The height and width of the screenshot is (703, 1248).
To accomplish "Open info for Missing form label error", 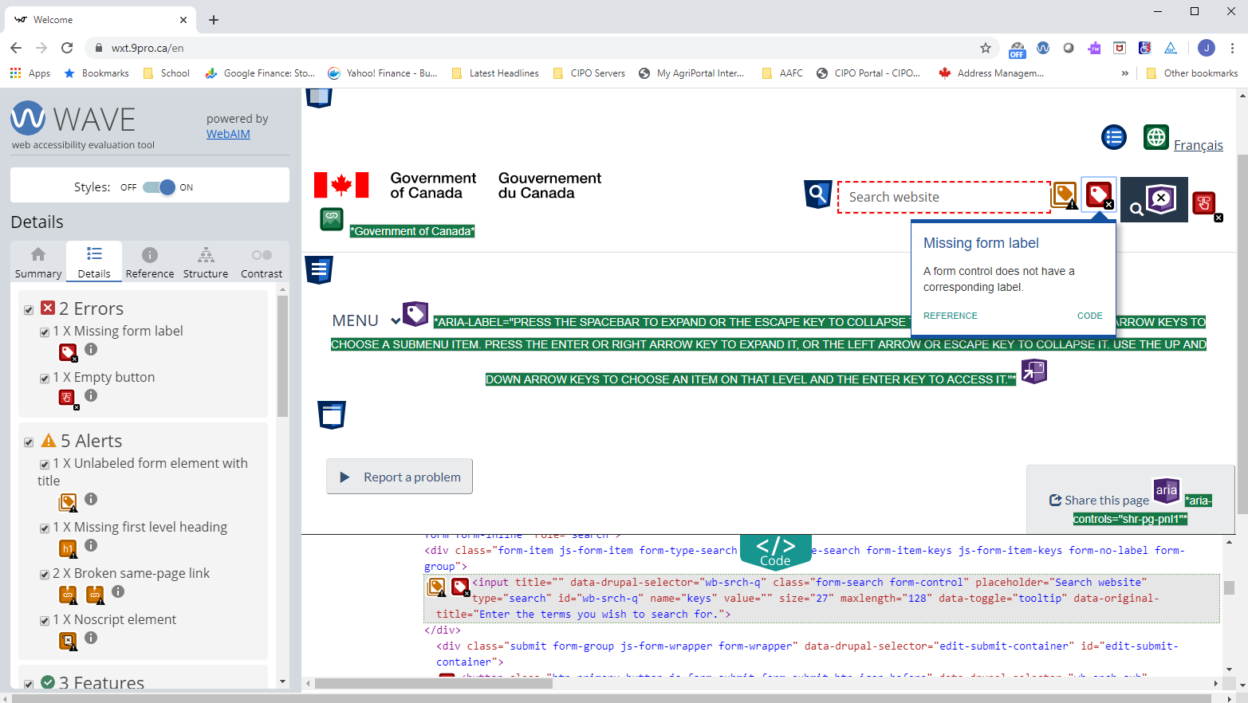I will [91, 349].
